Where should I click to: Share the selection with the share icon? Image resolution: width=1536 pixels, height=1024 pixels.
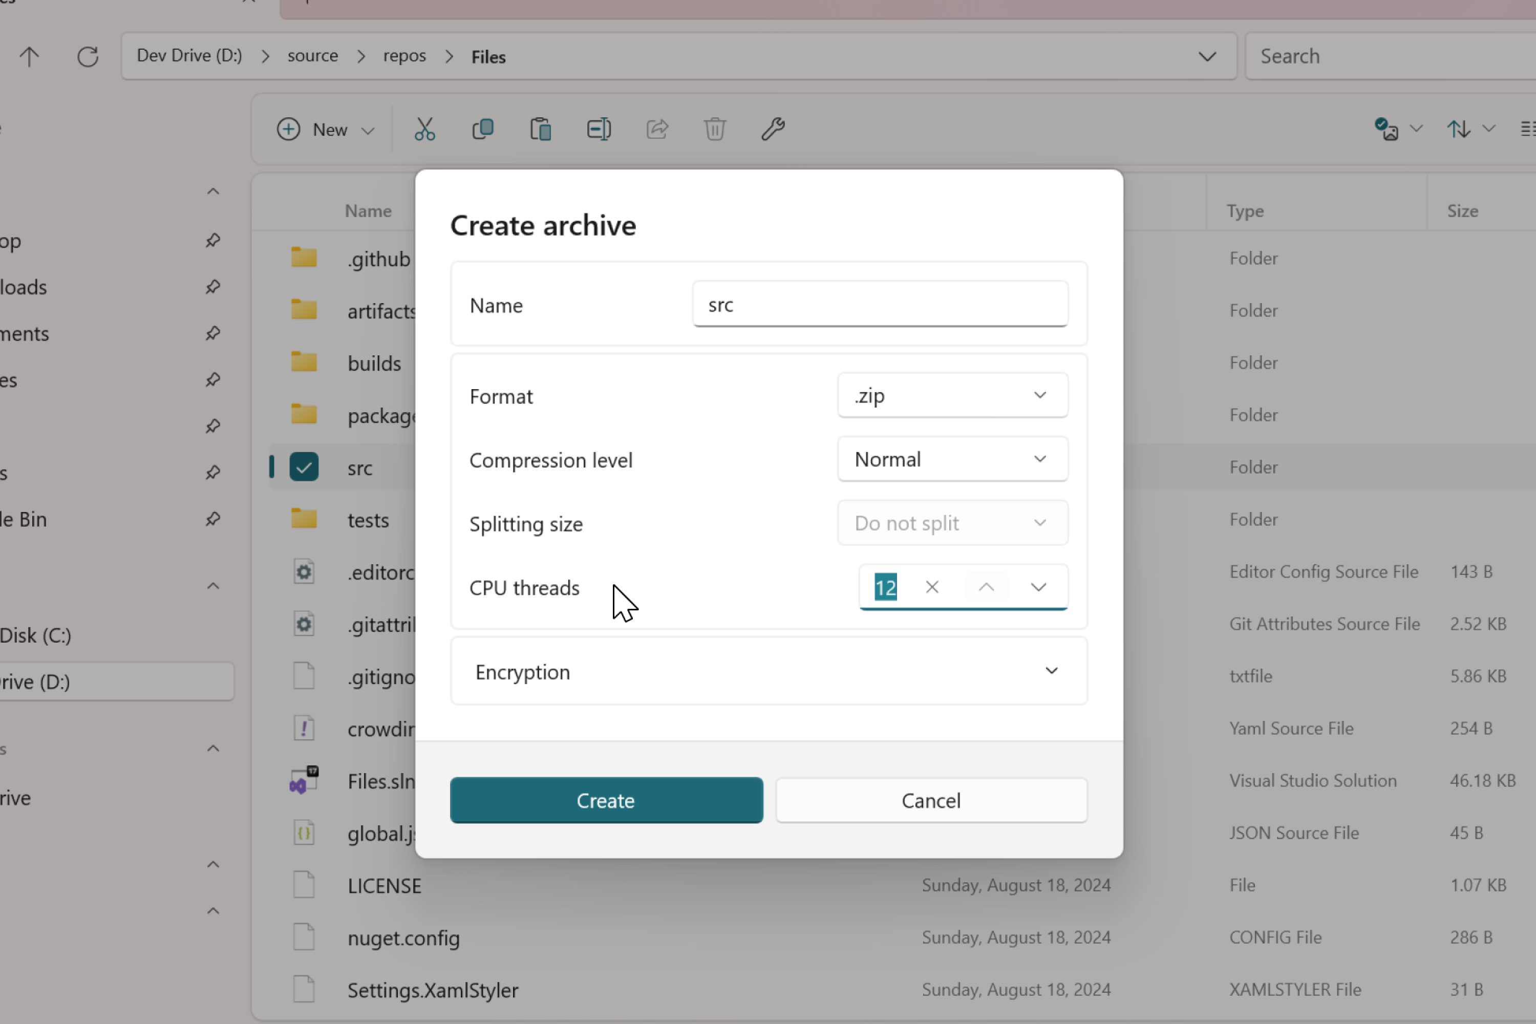[x=657, y=129]
